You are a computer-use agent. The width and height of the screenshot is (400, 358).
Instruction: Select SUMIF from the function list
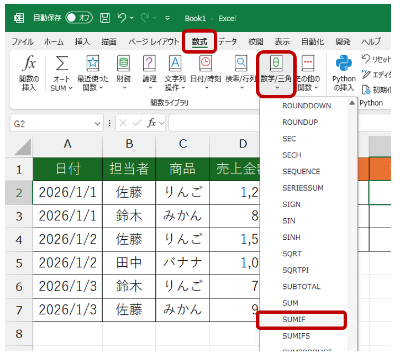click(x=294, y=320)
